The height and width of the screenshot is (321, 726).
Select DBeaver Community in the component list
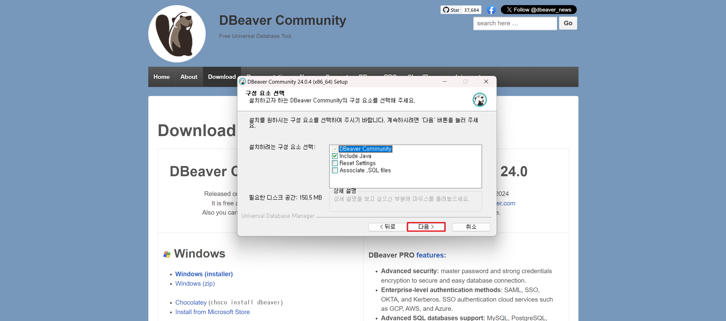365,148
